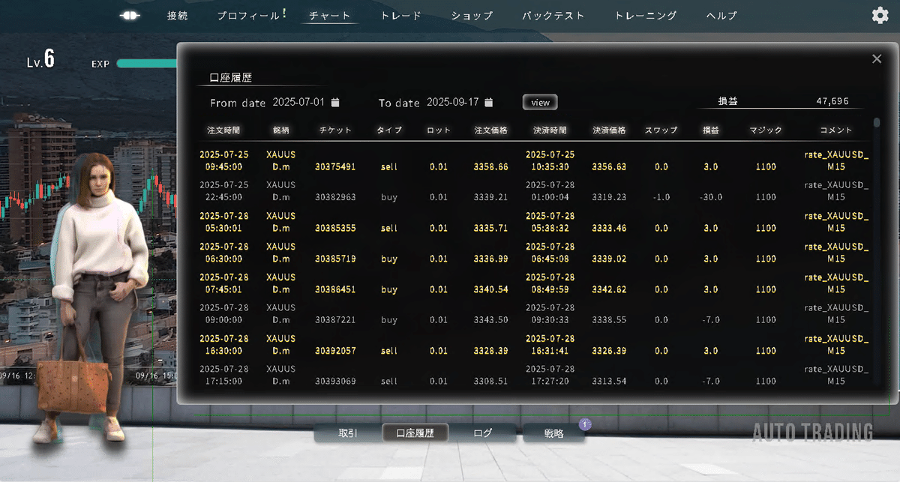Click the From date input field
The image size is (900, 482).
[x=296, y=102]
